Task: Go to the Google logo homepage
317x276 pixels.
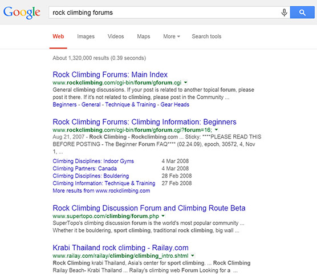Action: (22, 13)
